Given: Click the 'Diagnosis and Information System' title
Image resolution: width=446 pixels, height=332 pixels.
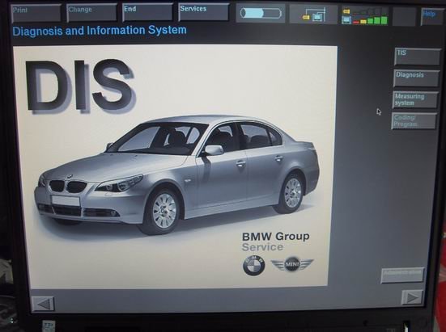Looking at the screenshot, I should tap(100, 31).
